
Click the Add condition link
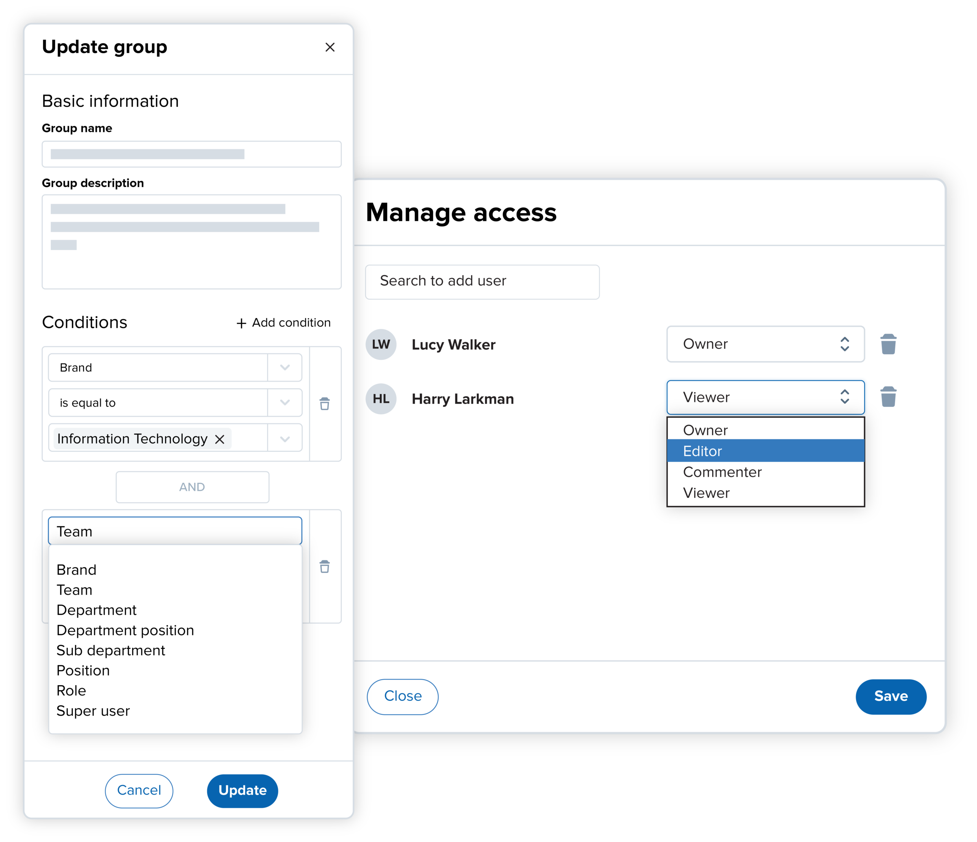click(283, 323)
